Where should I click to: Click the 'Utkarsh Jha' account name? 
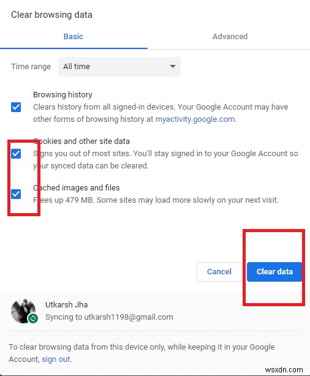pyautogui.click(x=66, y=305)
